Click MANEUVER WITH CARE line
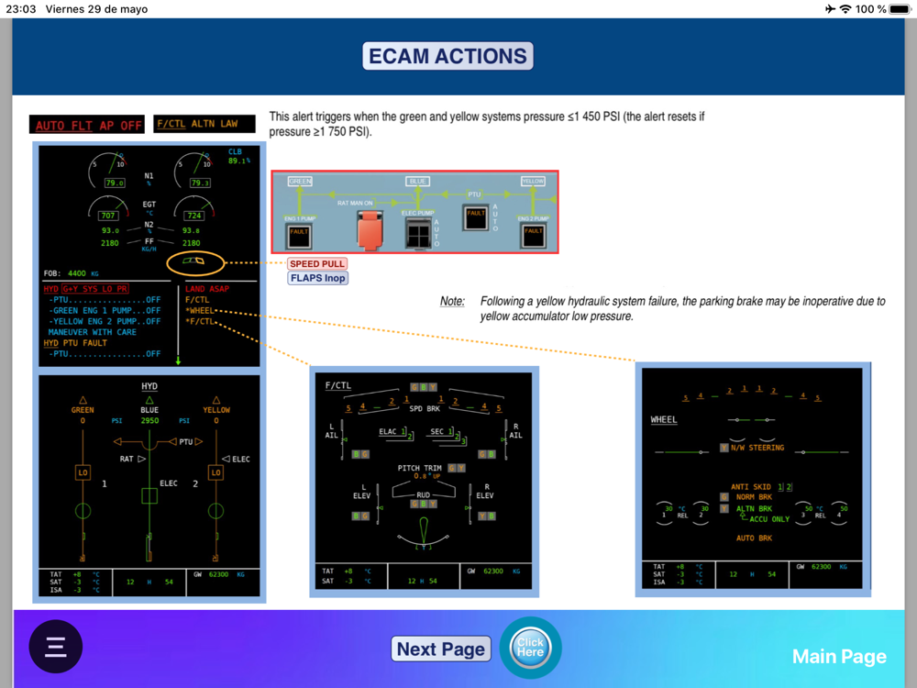This screenshot has width=917, height=688. click(93, 332)
